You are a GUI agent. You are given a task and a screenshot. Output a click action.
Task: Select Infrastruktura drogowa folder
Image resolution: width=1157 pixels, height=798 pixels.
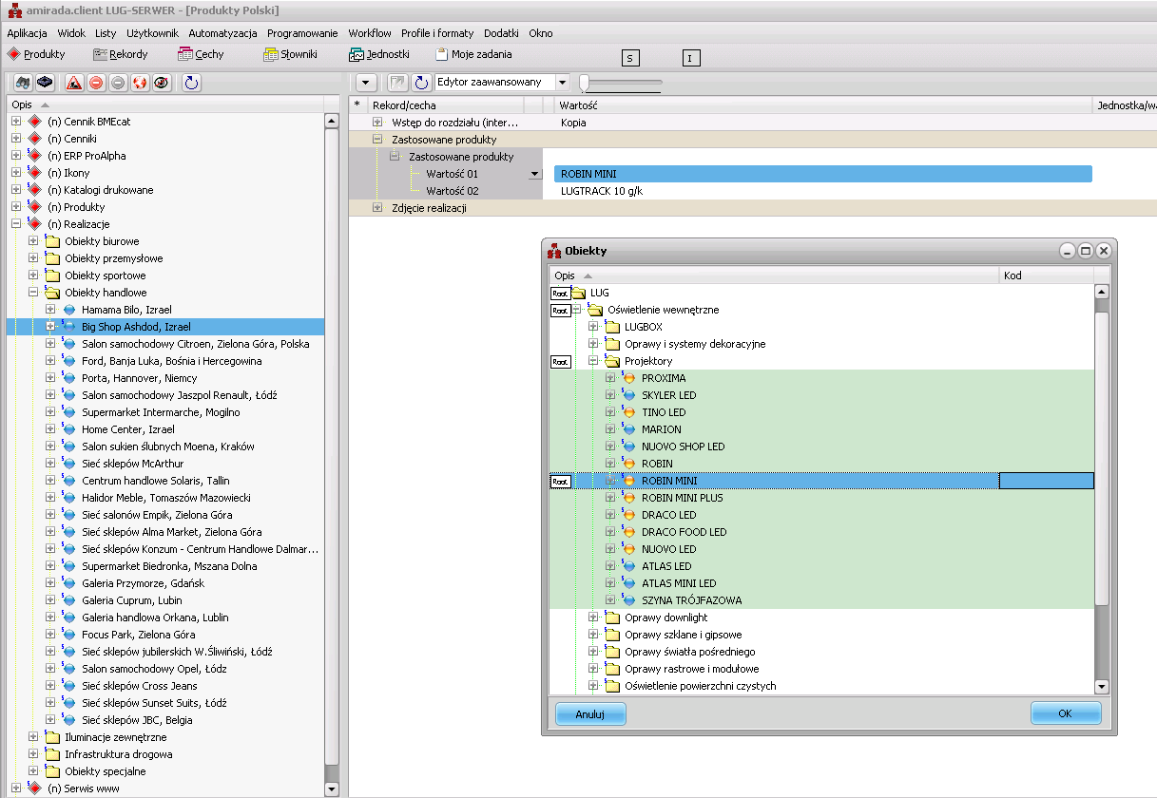coord(118,754)
